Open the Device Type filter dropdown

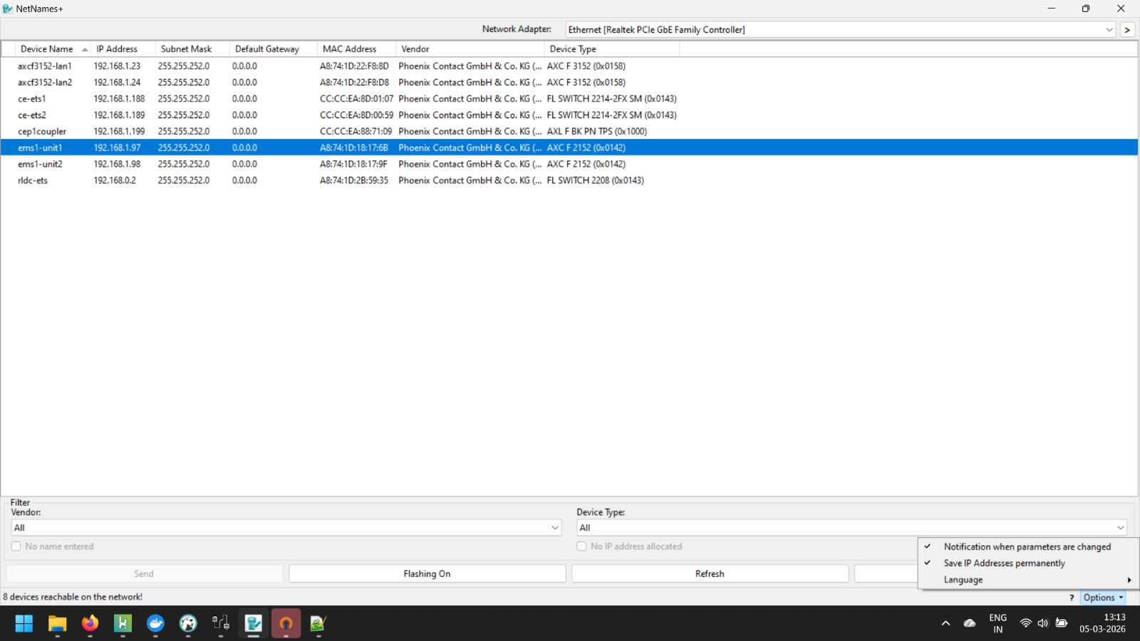(1120, 528)
